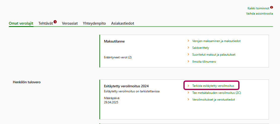Select the Yhteydenpito tab
The width and height of the screenshot is (280, 124).
(x=94, y=23)
